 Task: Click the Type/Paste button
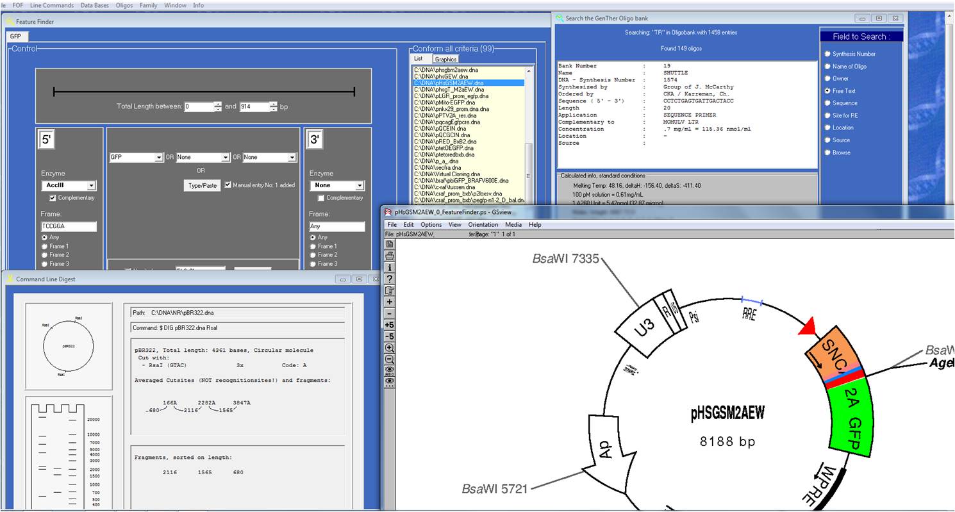coord(202,186)
